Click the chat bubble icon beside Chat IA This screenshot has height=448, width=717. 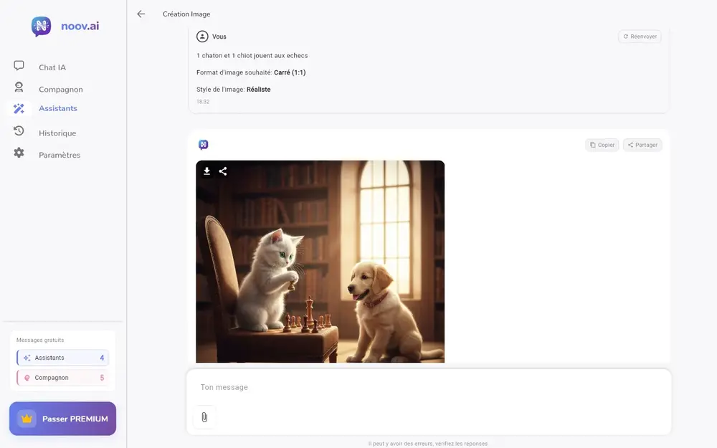point(19,65)
